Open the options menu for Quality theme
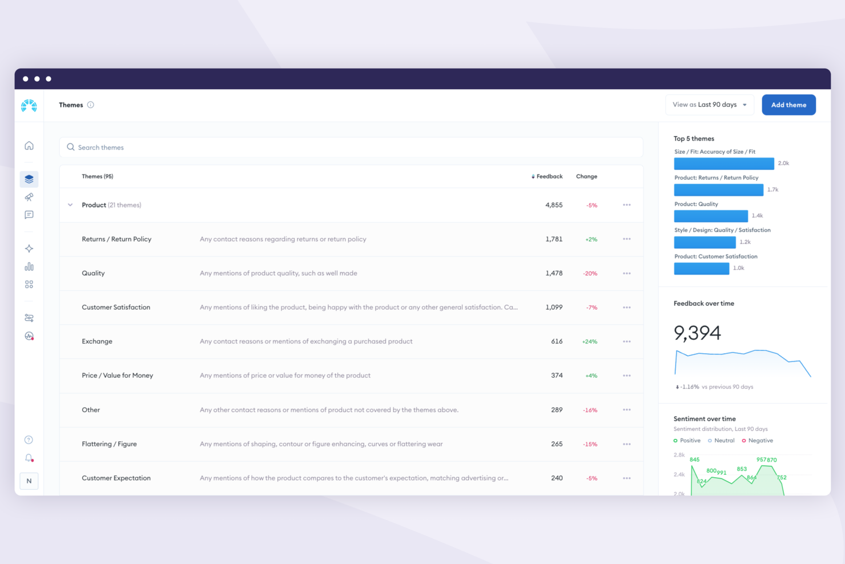845x564 pixels. coord(626,273)
